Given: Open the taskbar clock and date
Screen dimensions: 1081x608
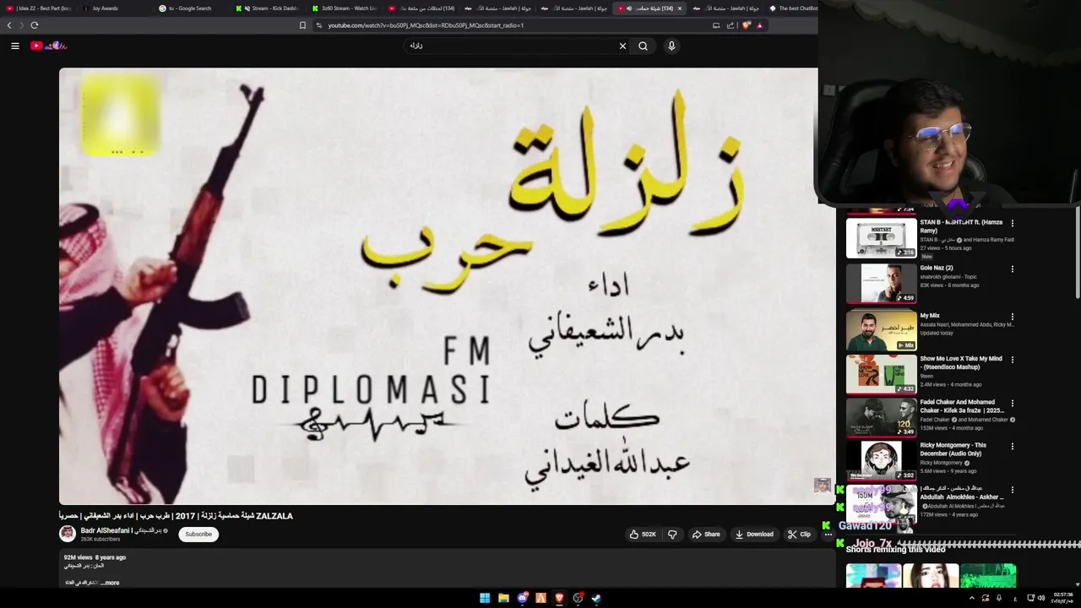Looking at the screenshot, I should [x=1063, y=598].
